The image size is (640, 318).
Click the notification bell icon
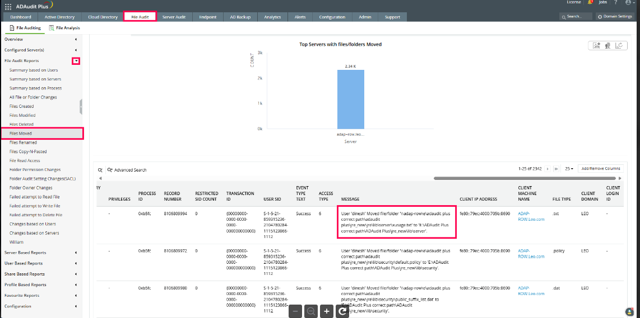[x=590, y=3]
